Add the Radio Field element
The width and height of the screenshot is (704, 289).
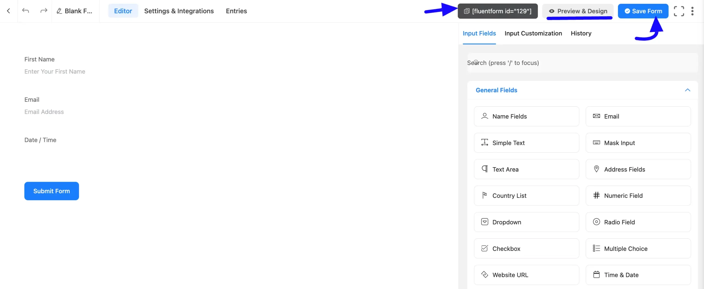point(638,222)
